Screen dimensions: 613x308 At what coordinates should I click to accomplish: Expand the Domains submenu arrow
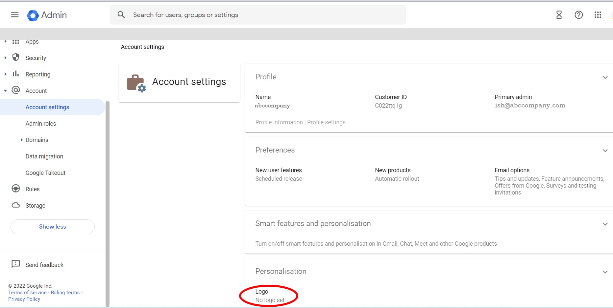[21, 140]
